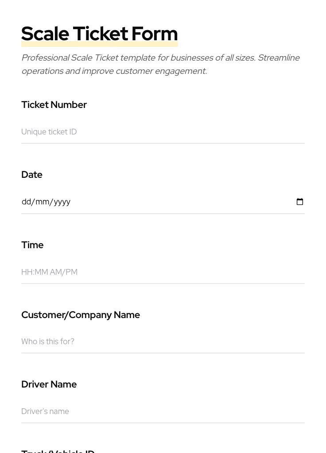Click the Customer/Company Name heading

pyautogui.click(x=81, y=315)
